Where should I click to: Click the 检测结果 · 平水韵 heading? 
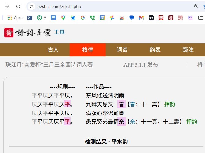click(106, 141)
